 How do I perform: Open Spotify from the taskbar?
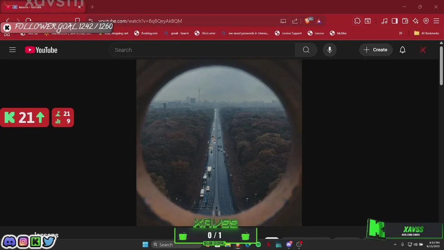(258, 244)
